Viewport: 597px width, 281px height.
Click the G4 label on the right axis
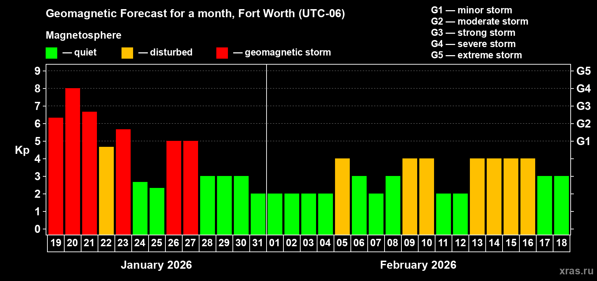coord(584,89)
